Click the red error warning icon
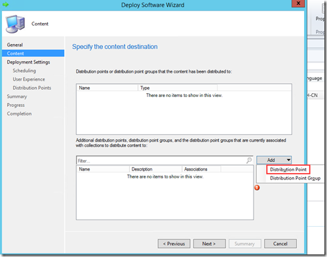Screen dimensions: 327x257 257,188
